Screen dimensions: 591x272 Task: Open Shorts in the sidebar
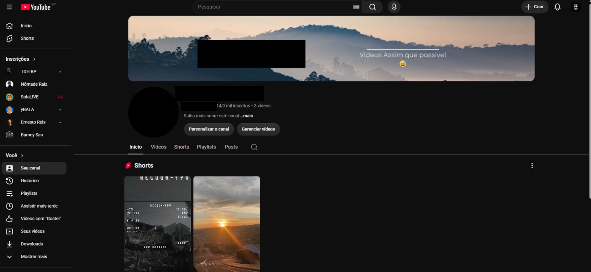tap(34, 39)
